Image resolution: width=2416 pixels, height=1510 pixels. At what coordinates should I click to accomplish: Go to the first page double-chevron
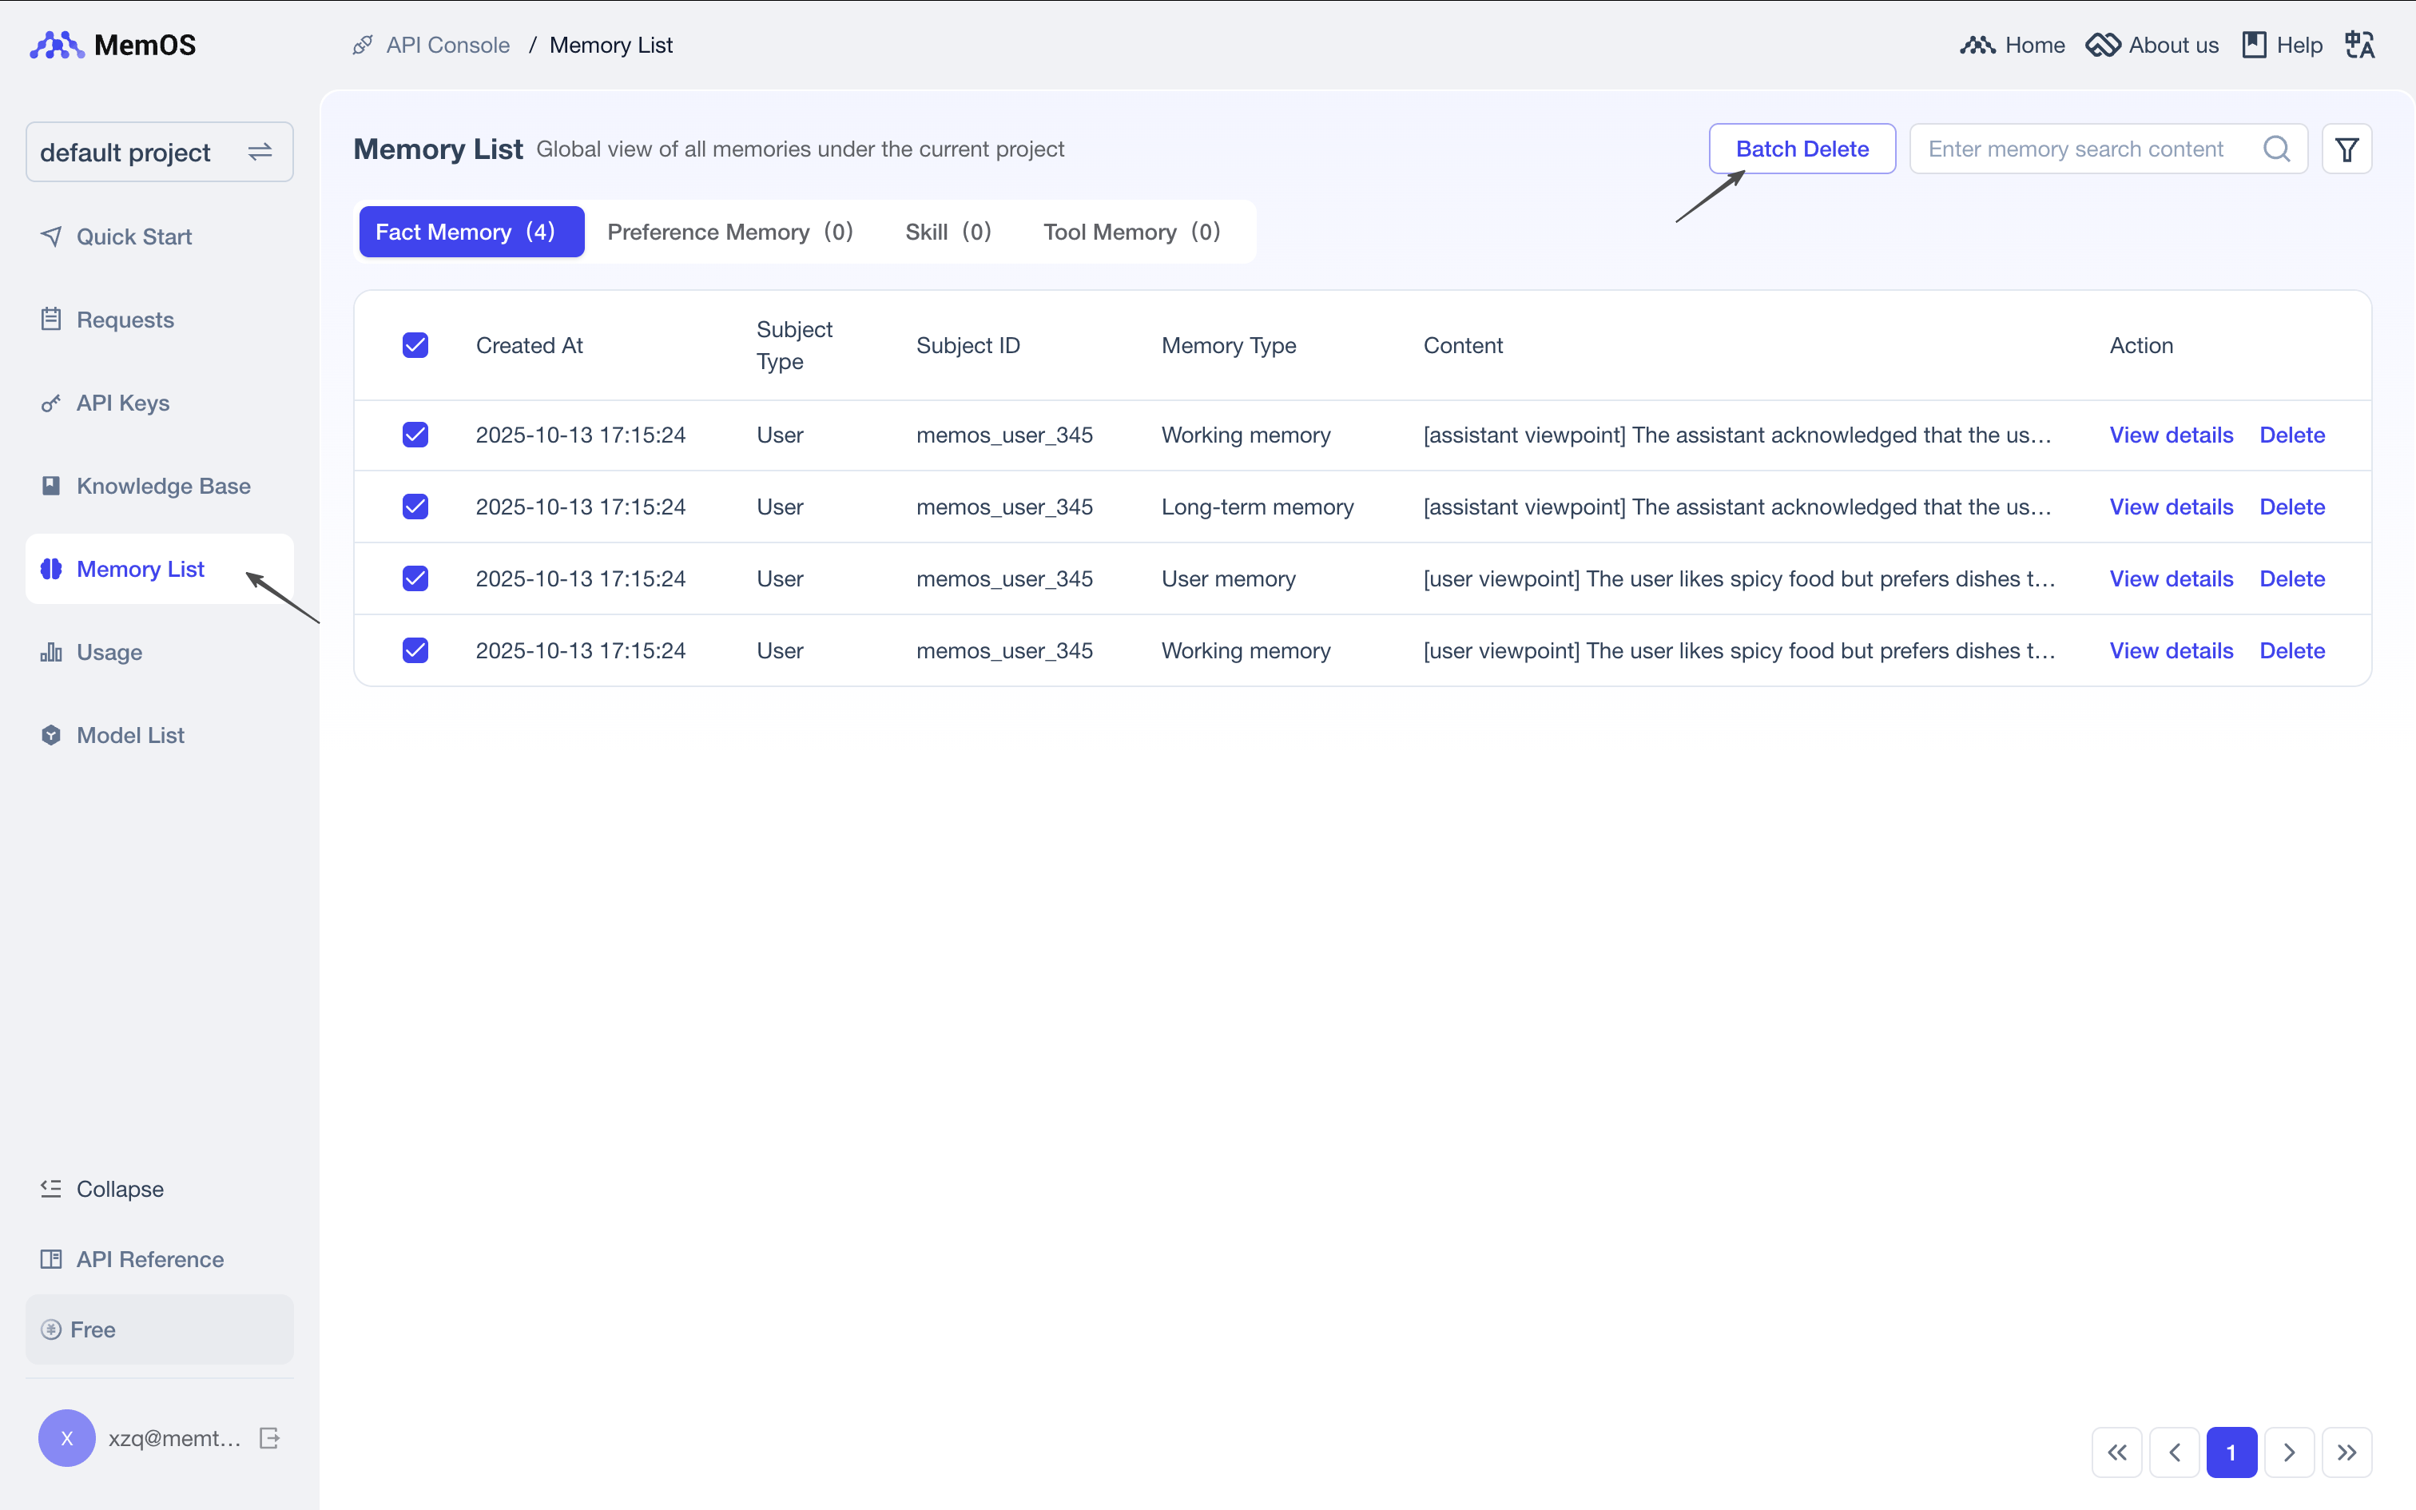(x=2116, y=1452)
